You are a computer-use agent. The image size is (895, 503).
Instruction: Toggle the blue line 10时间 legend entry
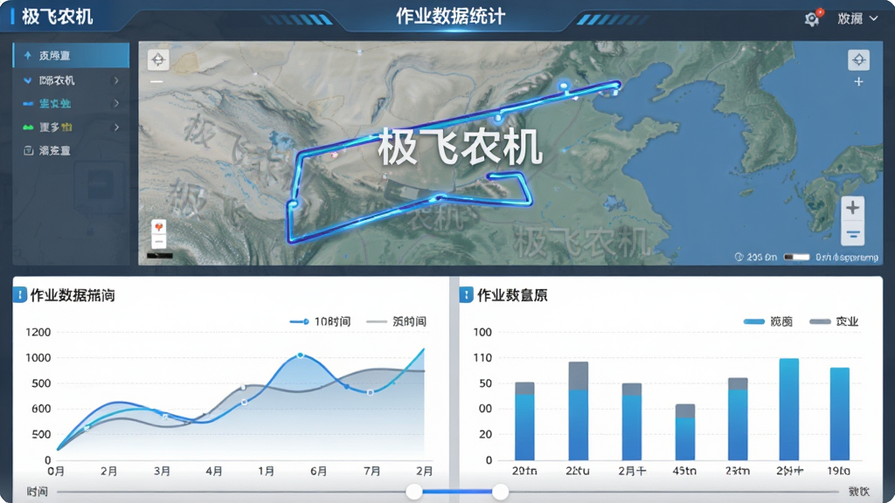[x=320, y=321]
